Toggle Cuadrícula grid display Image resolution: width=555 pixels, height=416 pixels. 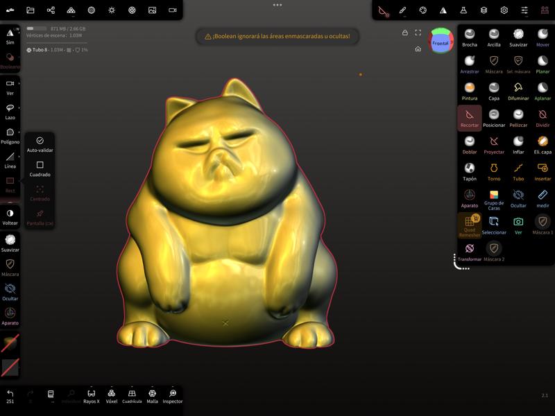point(132,396)
